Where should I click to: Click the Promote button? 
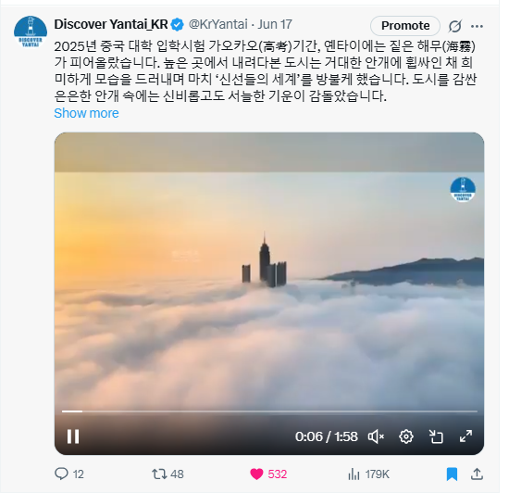point(405,26)
